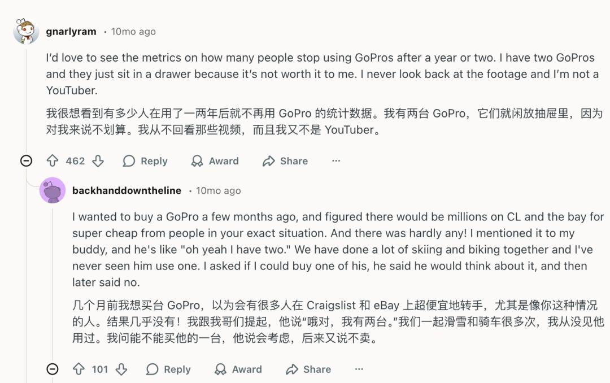This screenshot has height=383, width=610.
Task: Open backhanddowntheline's user profile link
Action: coord(127,191)
